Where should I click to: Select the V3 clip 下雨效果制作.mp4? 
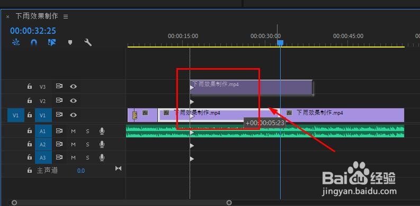pos(251,87)
